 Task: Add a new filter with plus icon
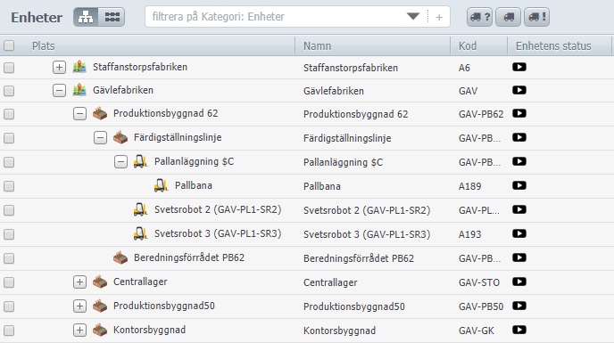pyautogui.click(x=439, y=17)
